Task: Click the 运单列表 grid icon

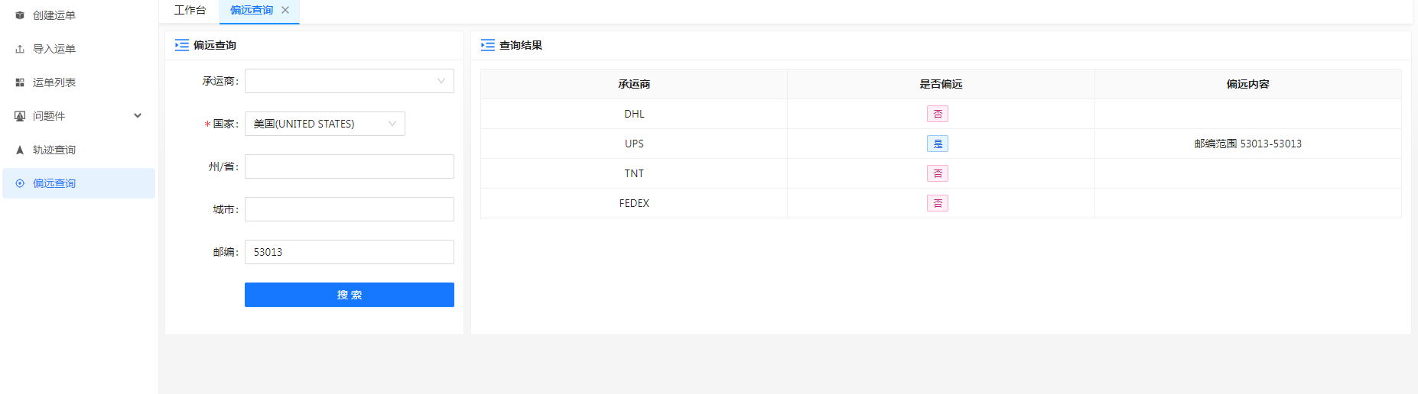Action: (20, 82)
